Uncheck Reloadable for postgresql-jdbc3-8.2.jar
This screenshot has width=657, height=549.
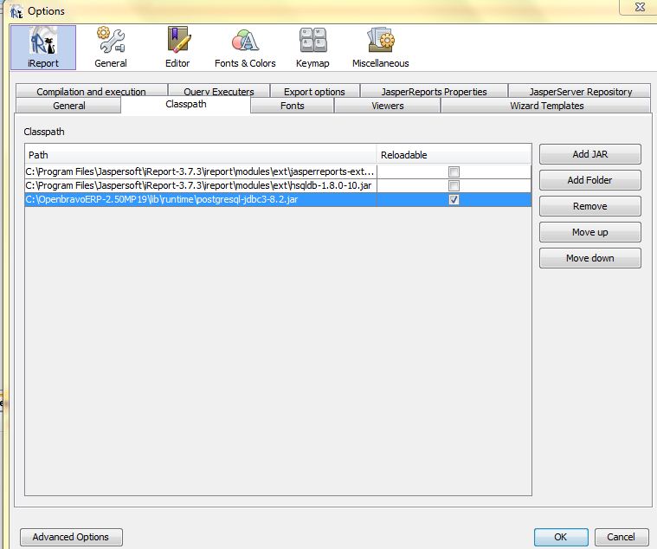click(x=454, y=199)
